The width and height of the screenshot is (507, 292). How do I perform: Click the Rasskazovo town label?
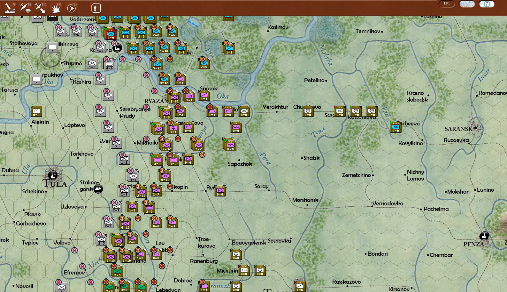tap(347, 282)
